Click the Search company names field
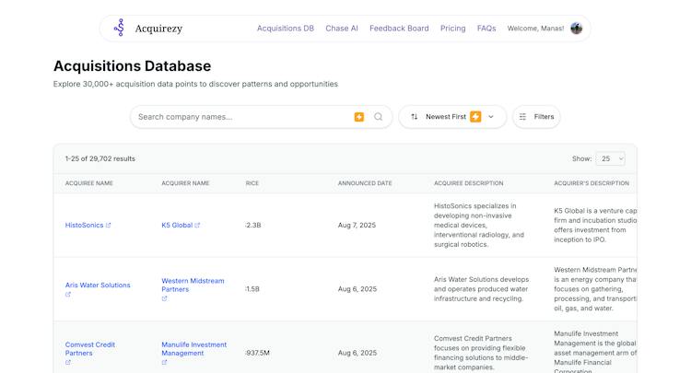The width and height of the screenshot is (691, 373). click(244, 117)
